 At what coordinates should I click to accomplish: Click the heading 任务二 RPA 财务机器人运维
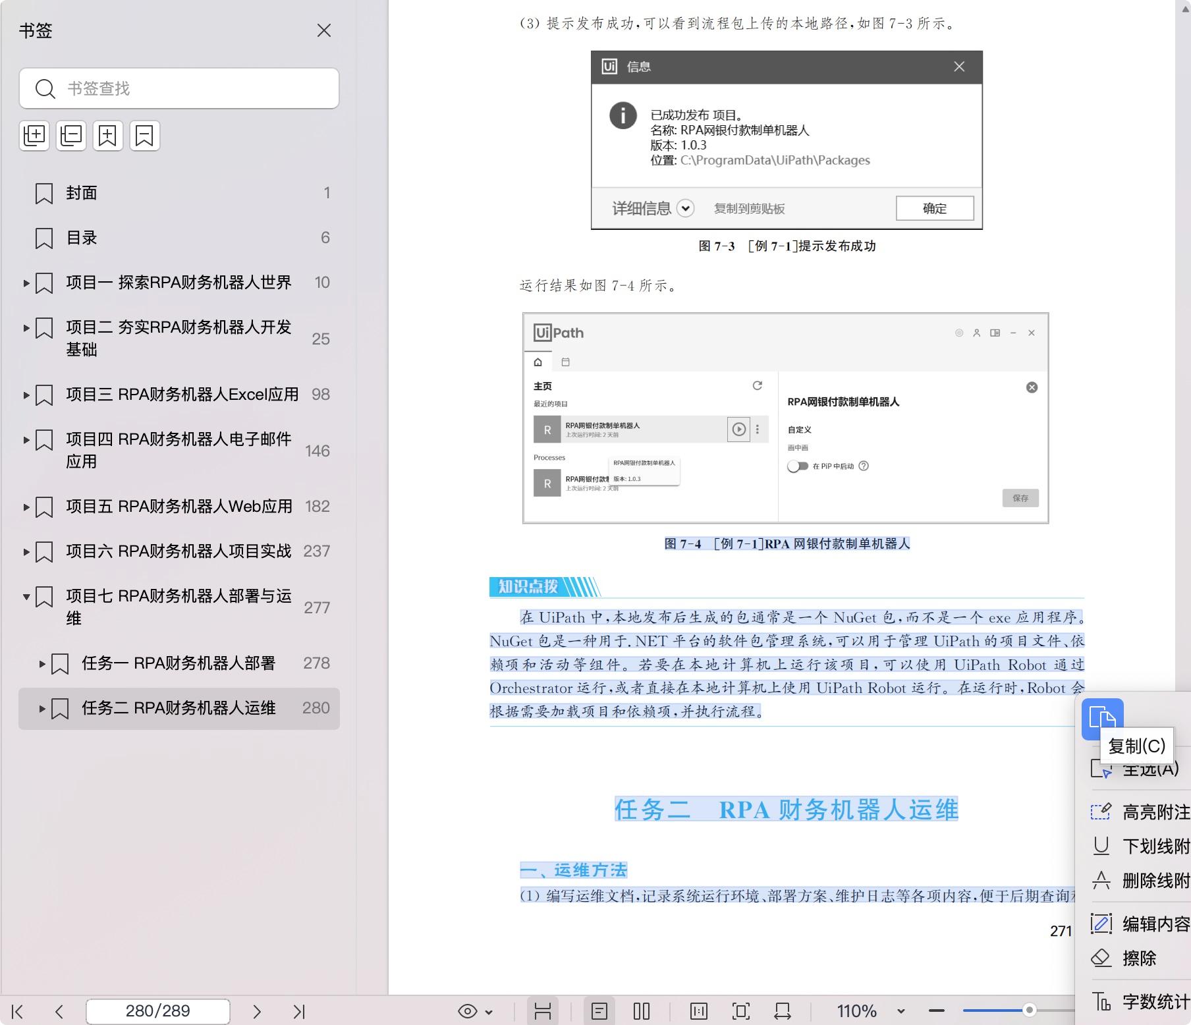point(786,810)
